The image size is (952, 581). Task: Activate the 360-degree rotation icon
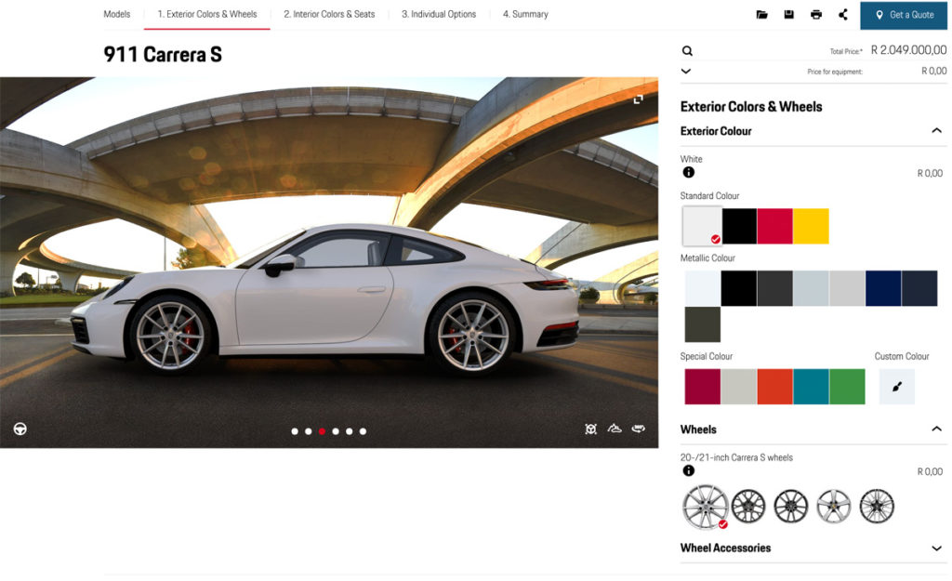coord(638,429)
